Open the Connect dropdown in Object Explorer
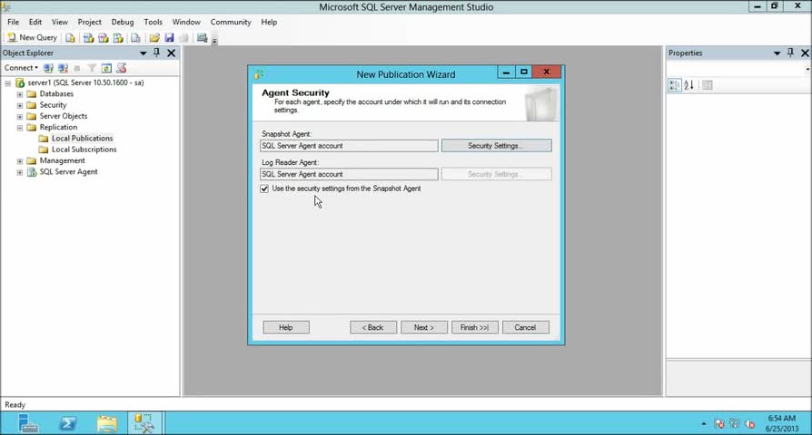 point(21,68)
